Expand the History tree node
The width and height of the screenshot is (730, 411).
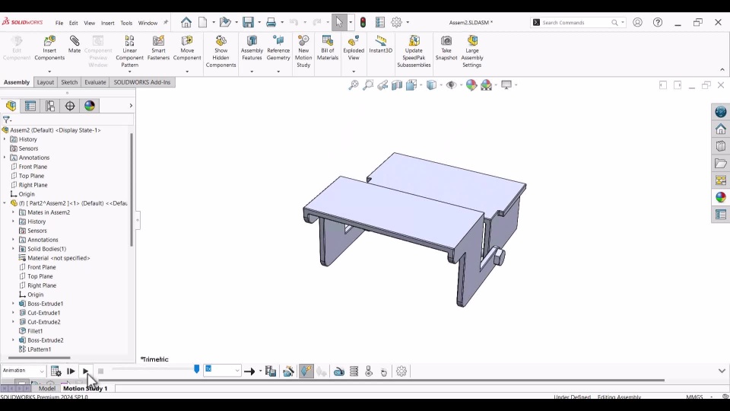(x=5, y=139)
